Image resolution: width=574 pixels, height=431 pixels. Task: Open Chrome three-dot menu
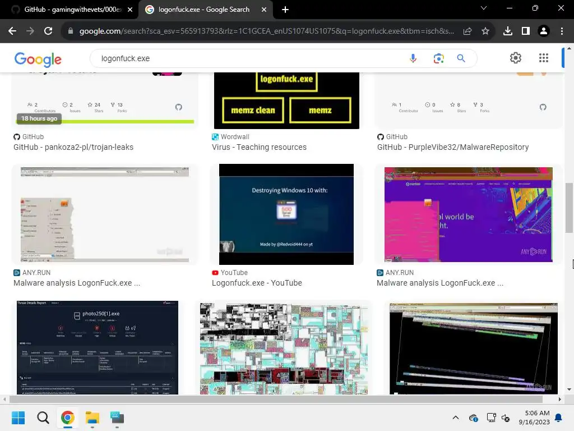562,31
